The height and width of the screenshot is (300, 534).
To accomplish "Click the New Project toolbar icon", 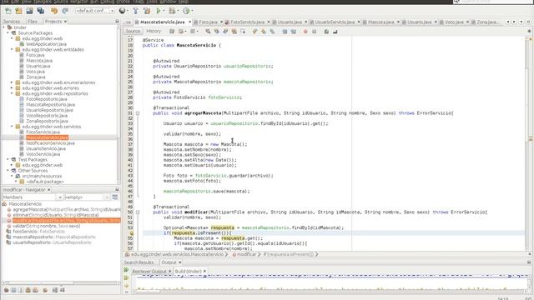I will (x=18, y=11).
